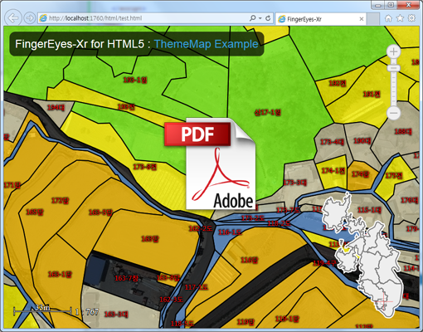
Task: Click the parcel label 173-8전
Action: pyautogui.click(x=145, y=167)
